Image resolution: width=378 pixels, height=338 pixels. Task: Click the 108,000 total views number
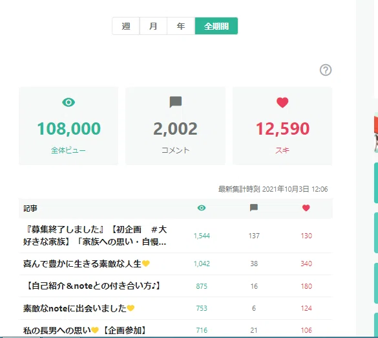tap(68, 129)
